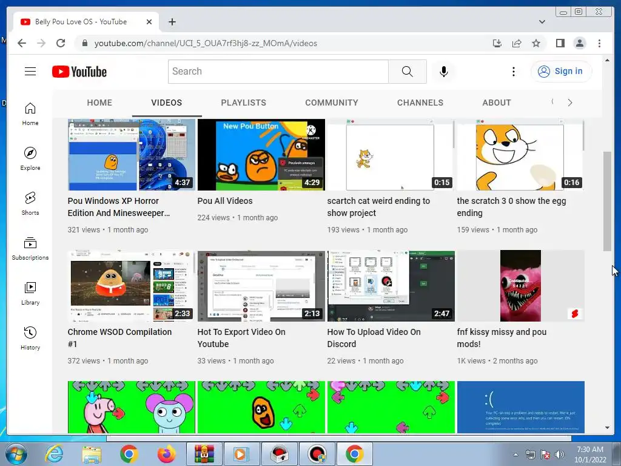Open Shorts in the sidebar
Image resolution: width=621 pixels, height=466 pixels.
30,204
